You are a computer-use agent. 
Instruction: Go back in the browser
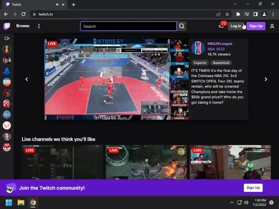tap(6, 14)
